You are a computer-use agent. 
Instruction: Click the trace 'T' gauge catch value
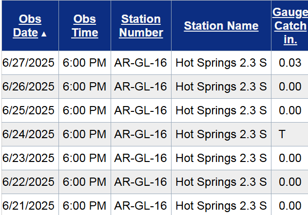tap(282, 134)
